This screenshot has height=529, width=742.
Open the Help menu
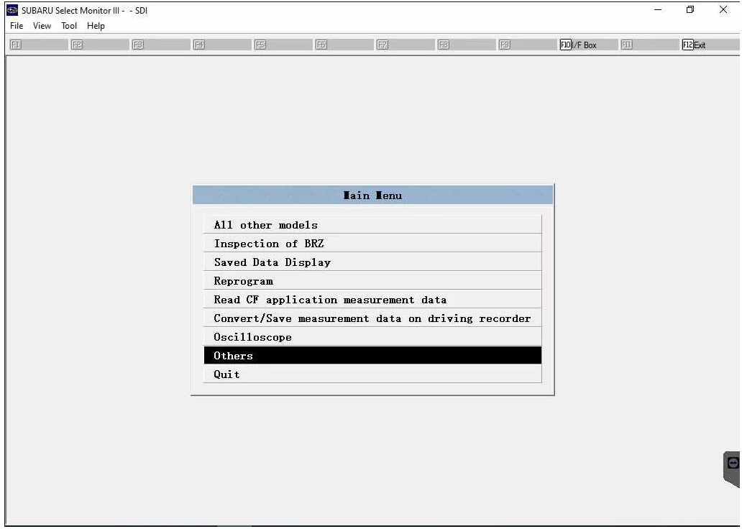[96, 26]
